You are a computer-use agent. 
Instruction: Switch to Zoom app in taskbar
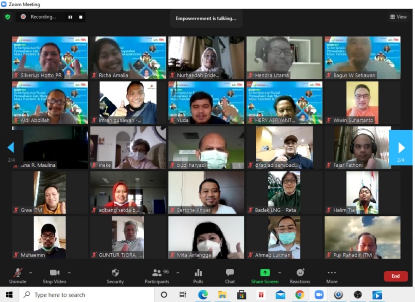click(x=319, y=294)
